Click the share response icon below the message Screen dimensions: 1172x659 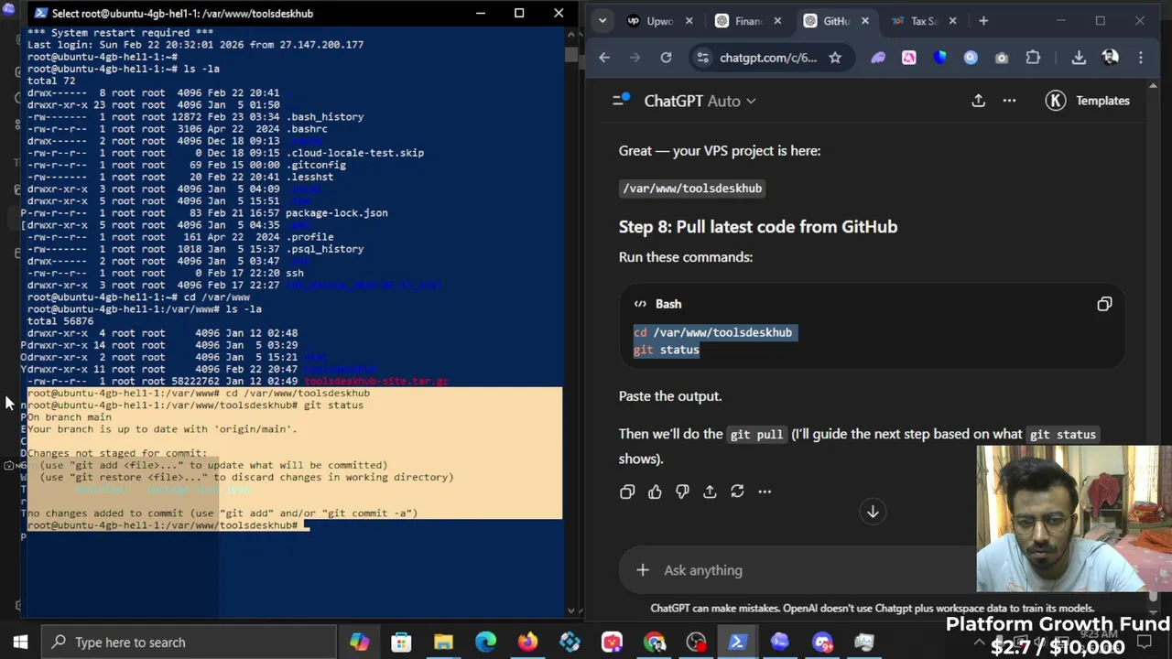pyautogui.click(x=710, y=492)
